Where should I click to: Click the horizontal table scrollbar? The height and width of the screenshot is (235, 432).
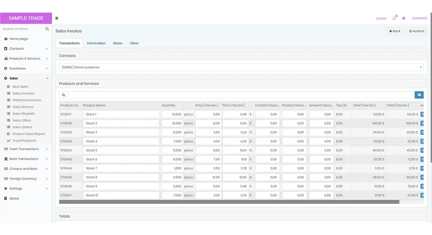(229, 202)
